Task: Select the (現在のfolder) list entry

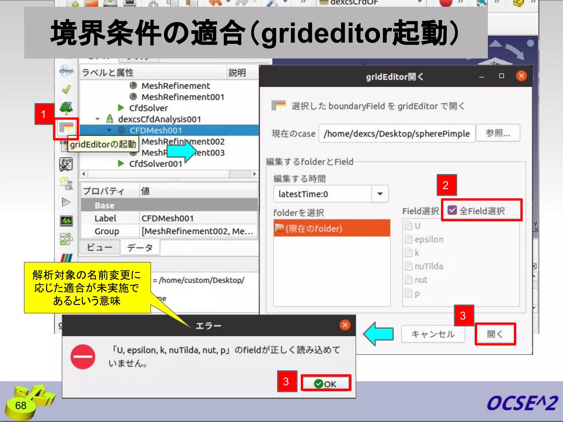Action: tap(332, 228)
